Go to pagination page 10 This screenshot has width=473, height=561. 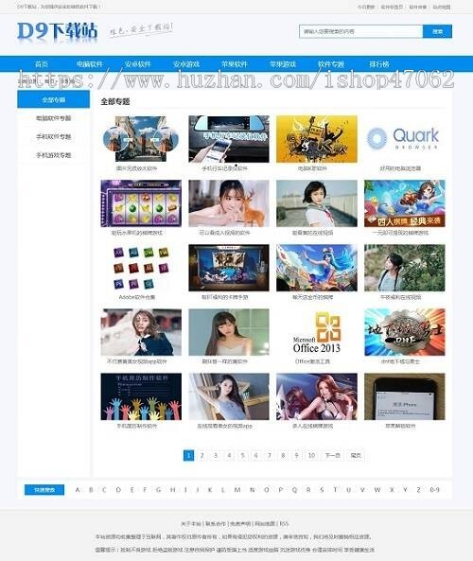(x=311, y=455)
